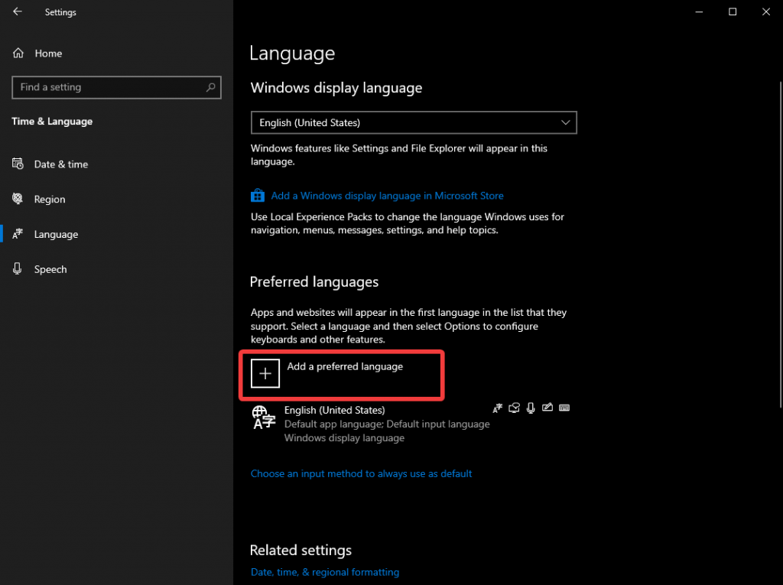783x585 pixels.
Task: Close the Settings window
Action: coord(766,12)
